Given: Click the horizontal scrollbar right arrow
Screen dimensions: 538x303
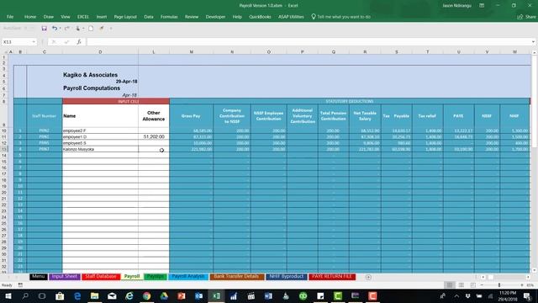Looking at the screenshot, I should click(528, 277).
